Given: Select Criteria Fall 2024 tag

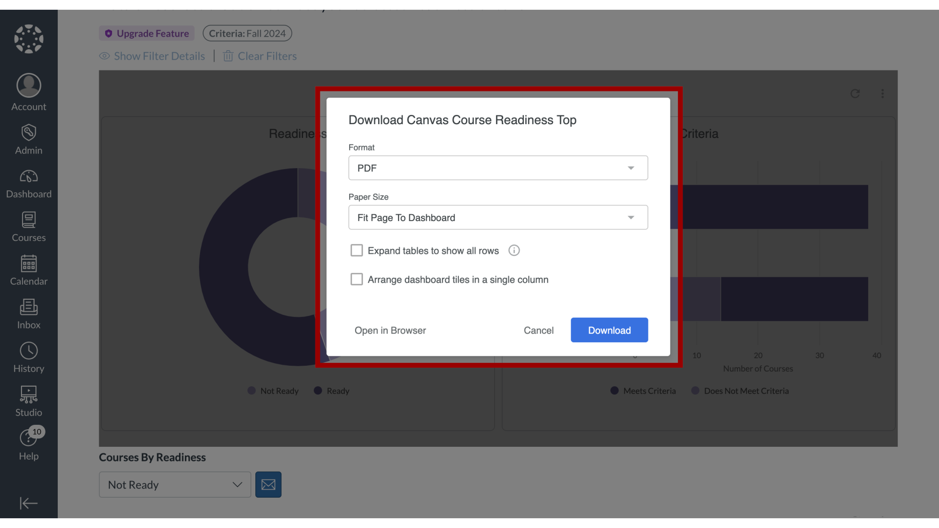Looking at the screenshot, I should (x=247, y=32).
